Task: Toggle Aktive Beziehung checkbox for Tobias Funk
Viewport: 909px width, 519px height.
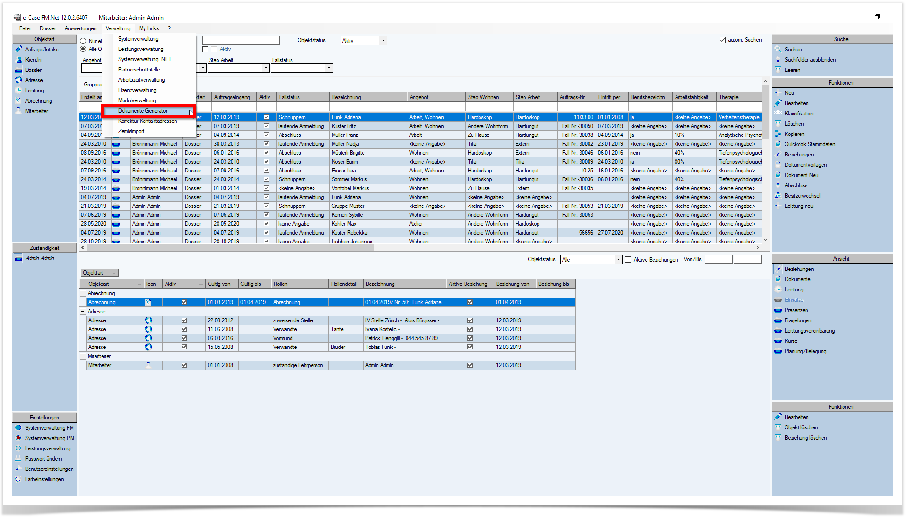Action: (470, 347)
